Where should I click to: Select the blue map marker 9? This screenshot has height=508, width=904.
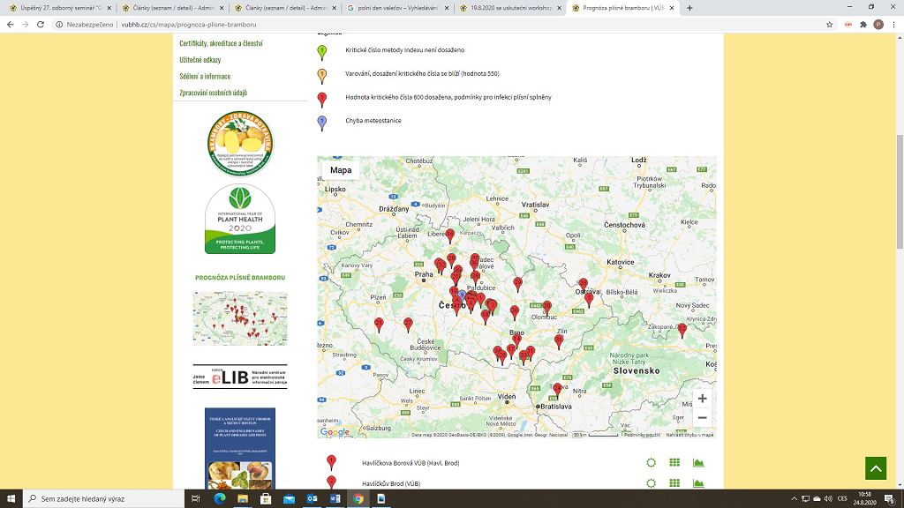tap(462, 296)
